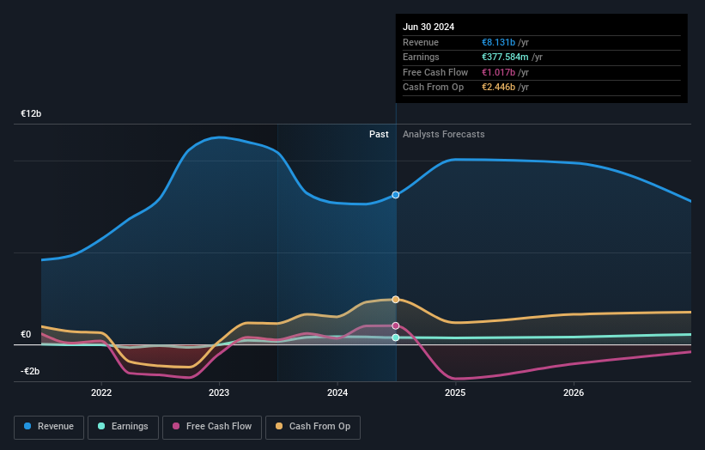Toggle the Revenue series in legend
Screen dimensions: 705x450
coord(49,427)
